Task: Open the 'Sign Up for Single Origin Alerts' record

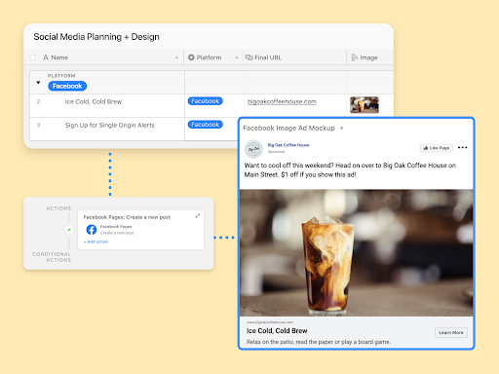Action: click(110, 125)
